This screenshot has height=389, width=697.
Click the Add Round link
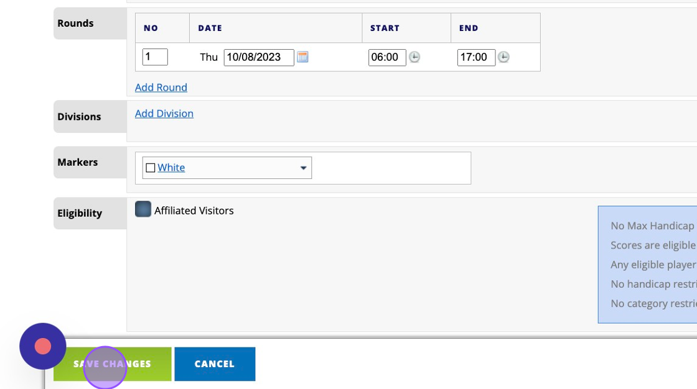[x=161, y=88]
